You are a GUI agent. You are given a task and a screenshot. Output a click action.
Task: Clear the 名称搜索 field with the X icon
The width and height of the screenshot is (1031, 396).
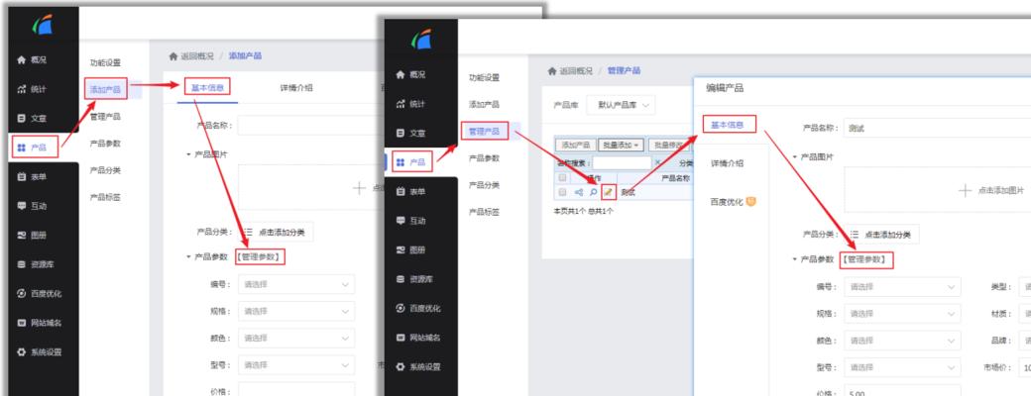coord(657,162)
